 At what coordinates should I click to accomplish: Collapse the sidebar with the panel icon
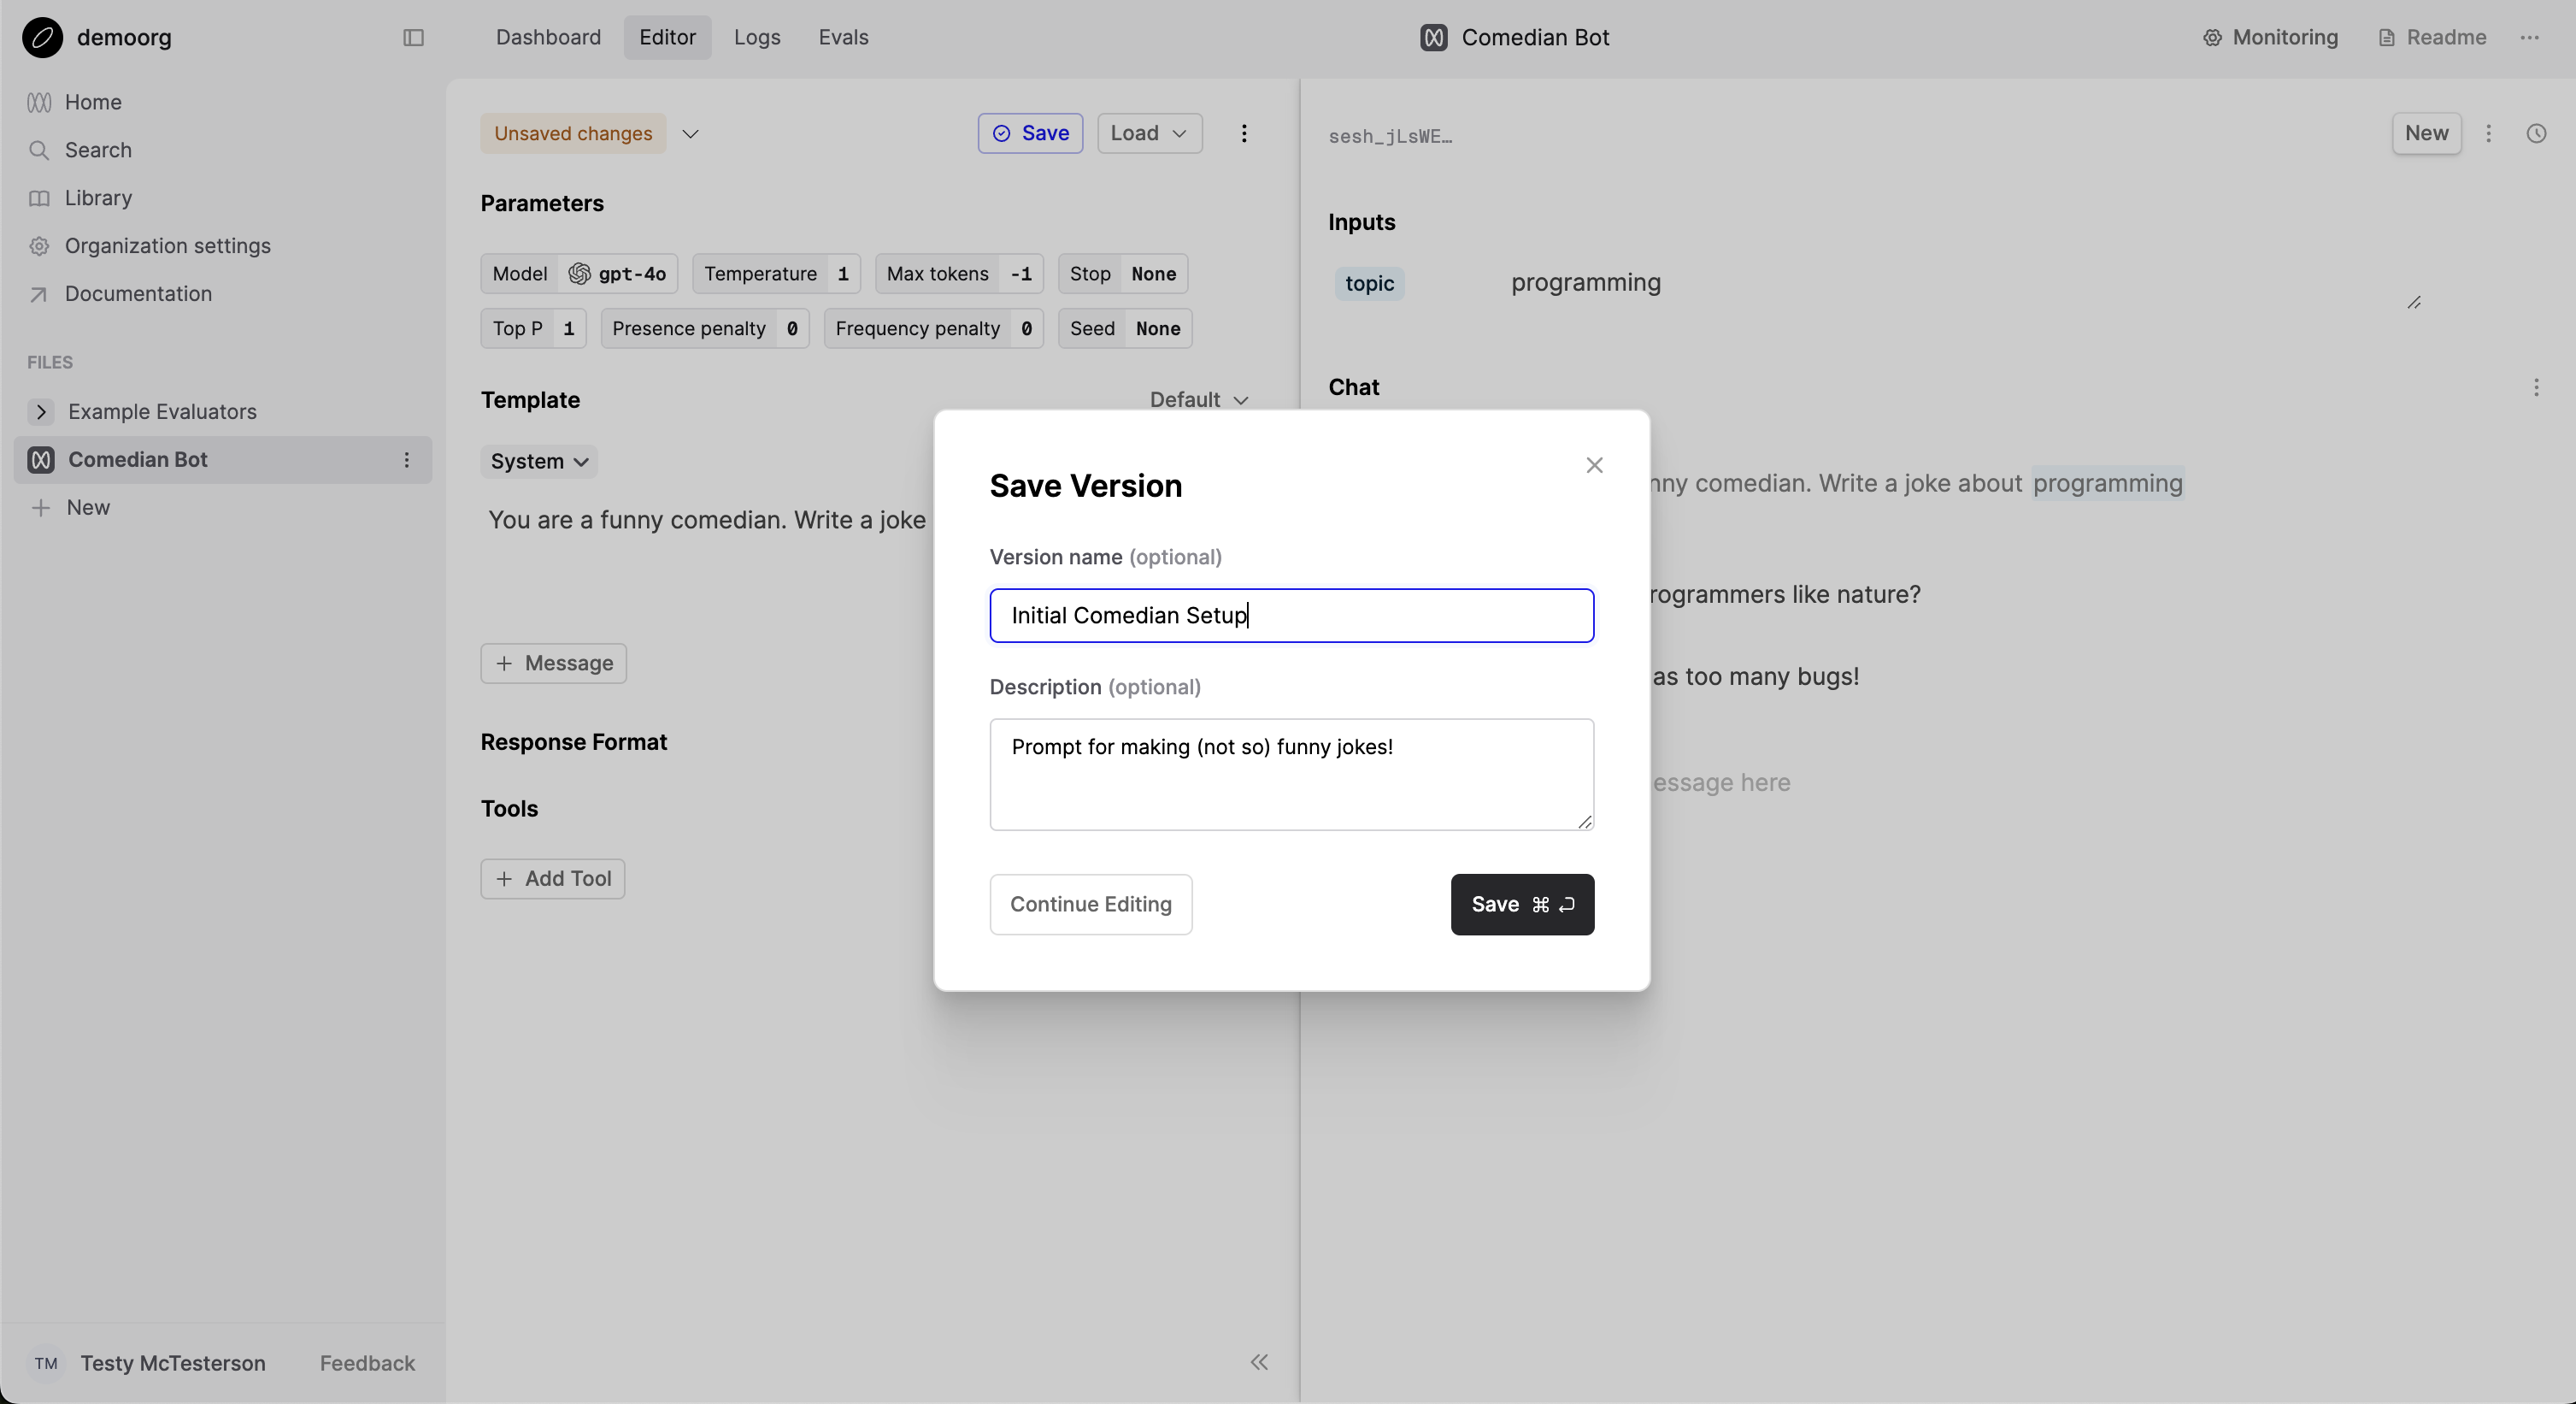(x=412, y=38)
